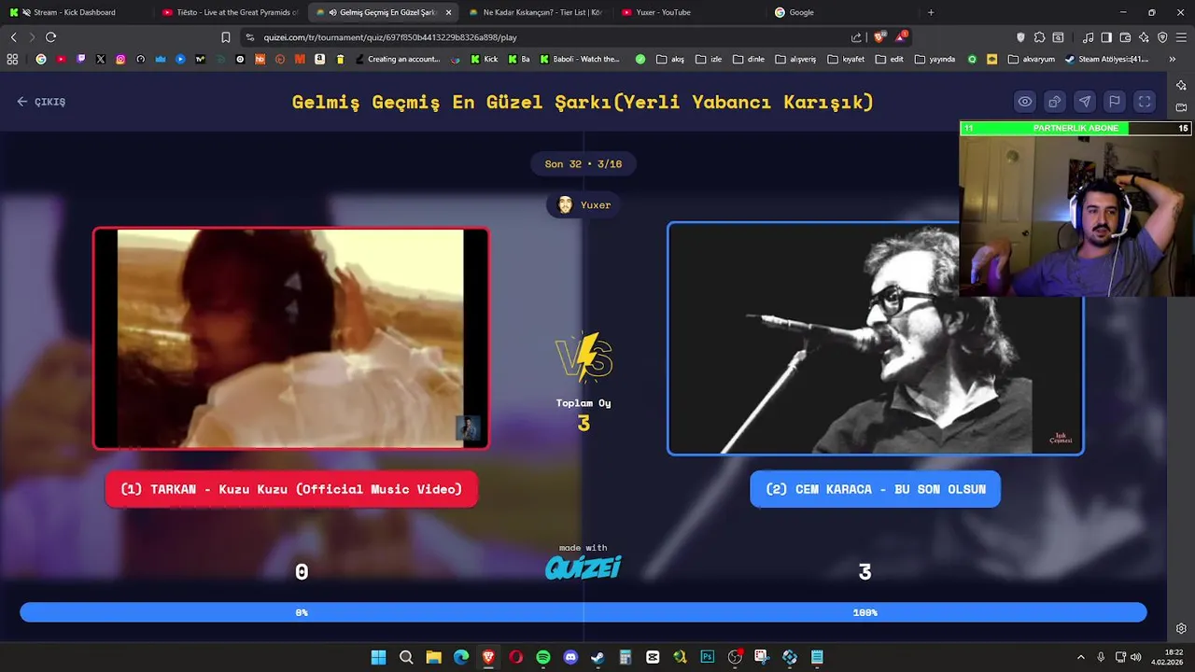Click the site settings icon in address bar
Image resolution: width=1195 pixels, height=672 pixels.
click(x=249, y=37)
